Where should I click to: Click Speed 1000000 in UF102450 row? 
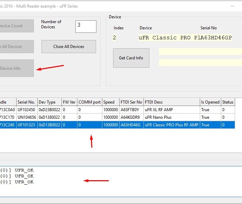pos(111,110)
